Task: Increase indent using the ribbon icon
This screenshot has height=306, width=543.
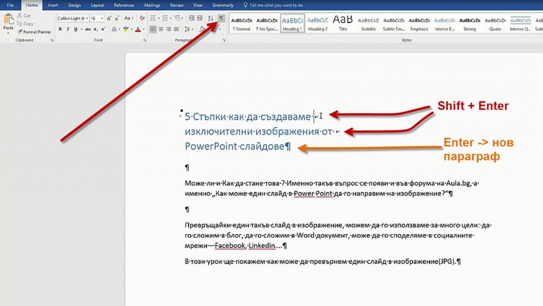Action: (200, 17)
